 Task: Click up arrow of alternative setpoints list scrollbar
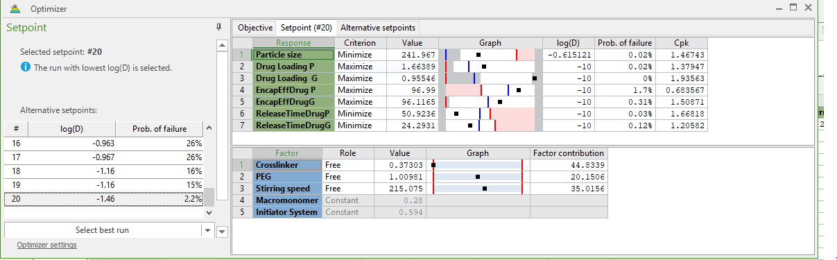pos(209,128)
